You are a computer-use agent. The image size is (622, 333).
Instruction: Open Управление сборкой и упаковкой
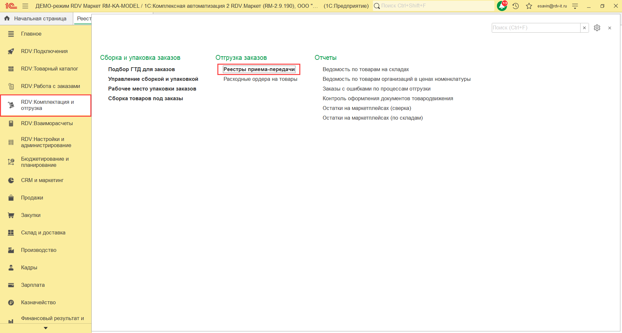click(153, 79)
